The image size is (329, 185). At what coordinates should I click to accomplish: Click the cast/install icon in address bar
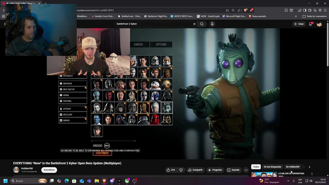(227, 10)
